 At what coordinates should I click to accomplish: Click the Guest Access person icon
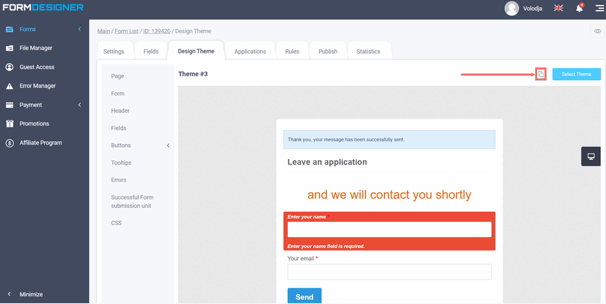(x=9, y=67)
